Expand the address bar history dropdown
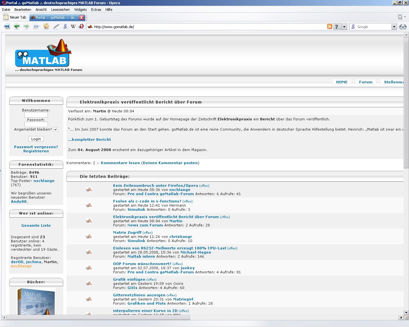The image size is (409, 327). pyautogui.click(x=344, y=27)
